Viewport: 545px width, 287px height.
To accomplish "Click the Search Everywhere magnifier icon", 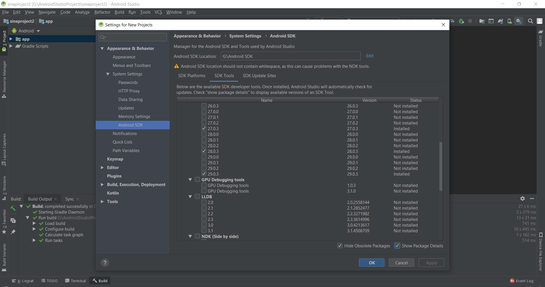I will [x=530, y=21].
